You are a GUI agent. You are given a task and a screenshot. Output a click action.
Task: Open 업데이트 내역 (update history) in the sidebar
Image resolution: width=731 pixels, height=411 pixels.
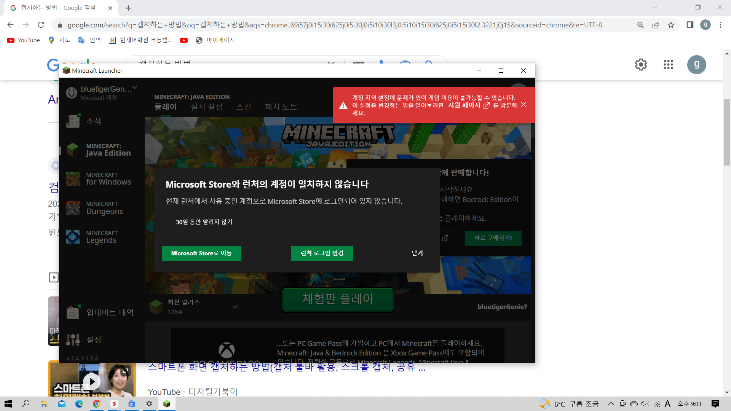(x=110, y=312)
